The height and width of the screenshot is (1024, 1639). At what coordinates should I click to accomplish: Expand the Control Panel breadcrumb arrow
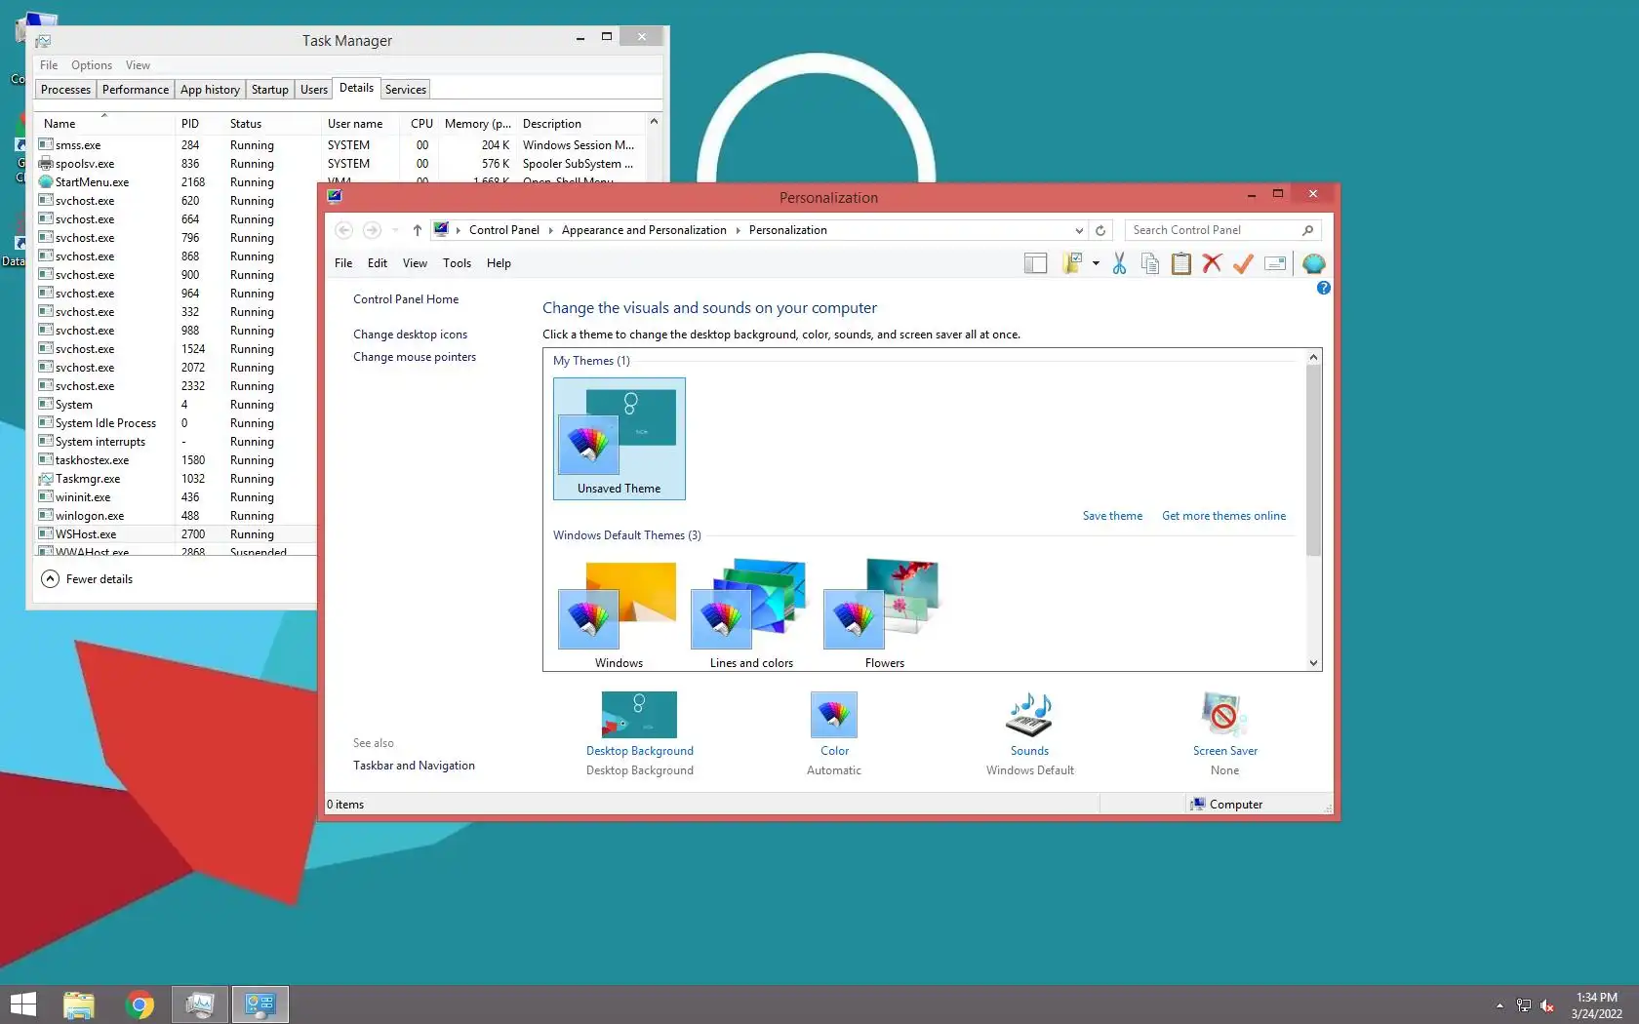click(x=550, y=230)
